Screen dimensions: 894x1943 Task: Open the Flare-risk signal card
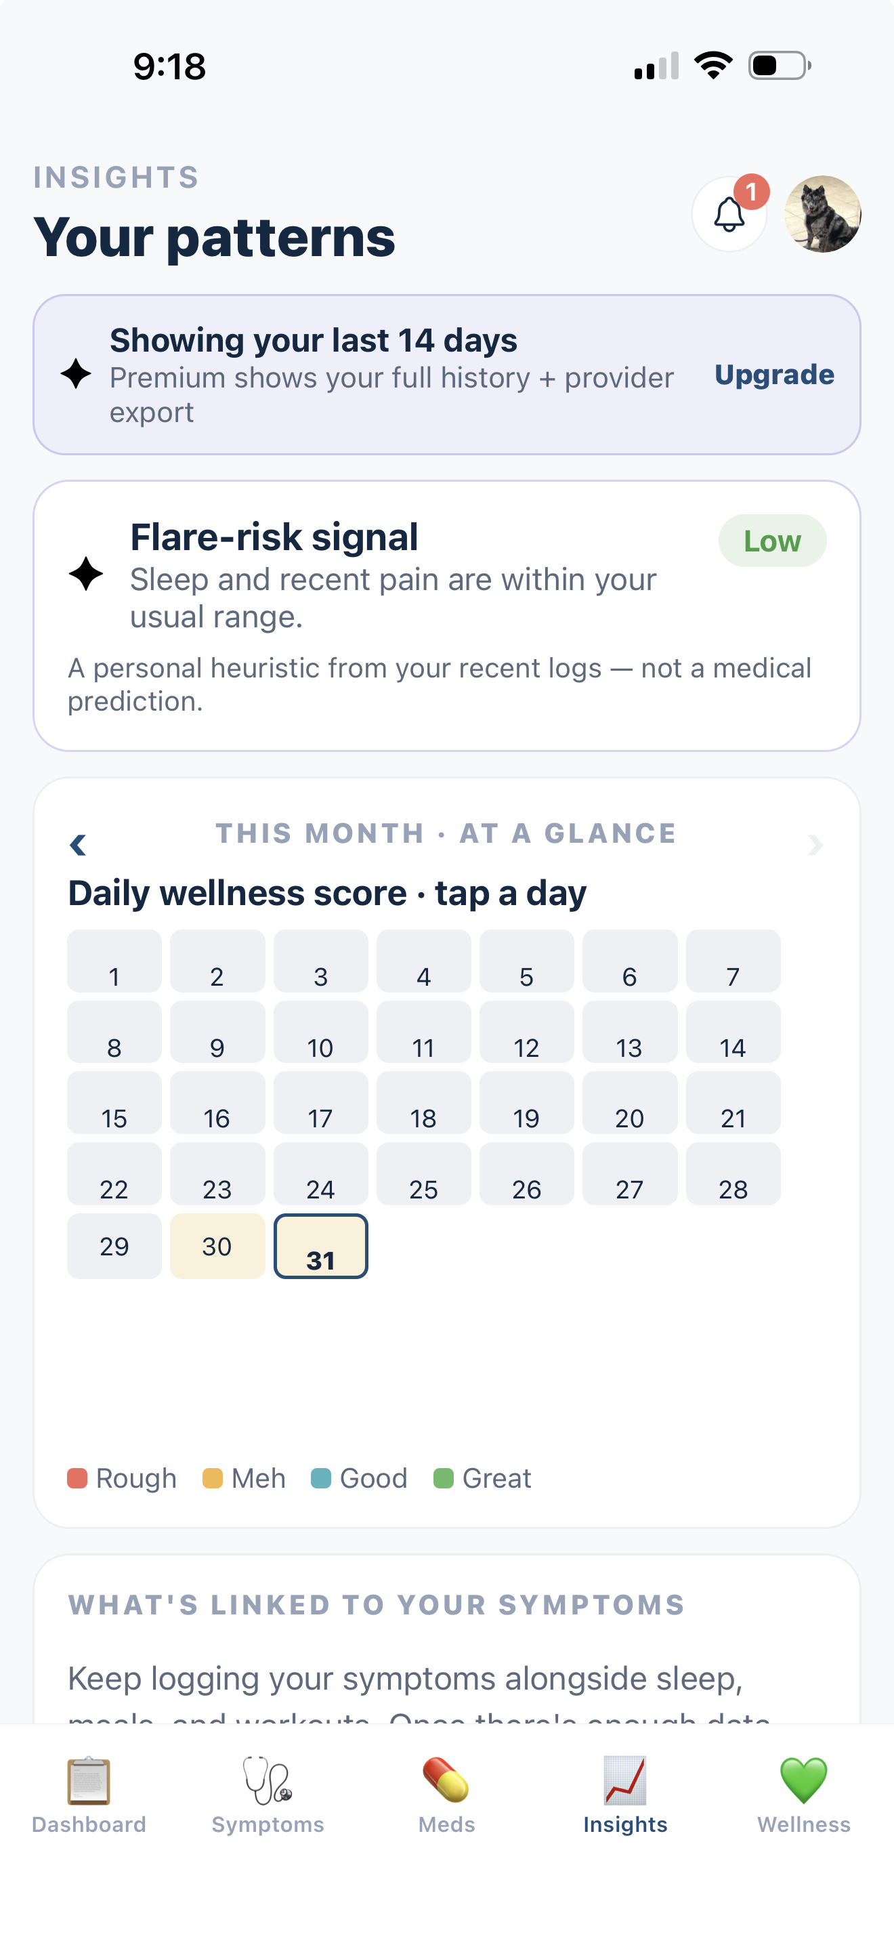[447, 615]
